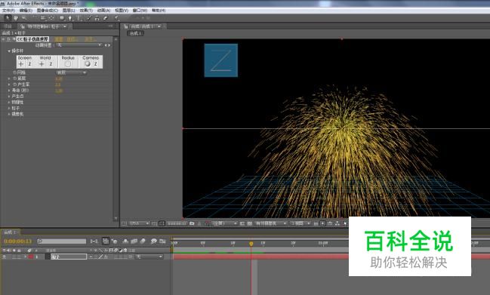Select the Selection arrow tool
This screenshot has height=295, width=490.
click(8, 18)
